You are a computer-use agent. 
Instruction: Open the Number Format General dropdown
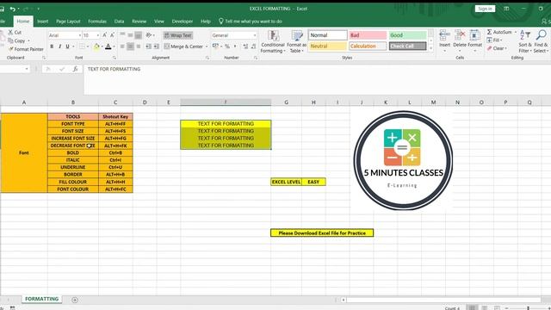[255, 35]
